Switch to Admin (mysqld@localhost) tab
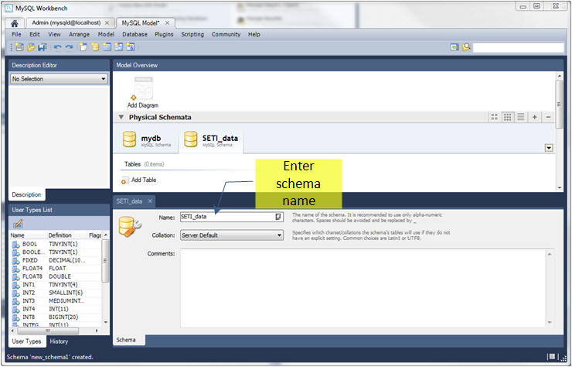 tap(66, 22)
